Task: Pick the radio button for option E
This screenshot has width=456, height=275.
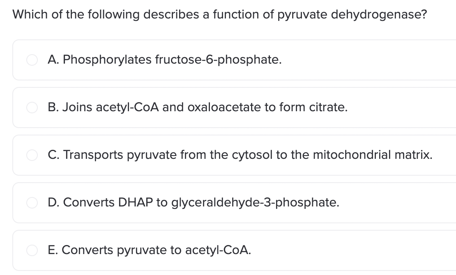Action: coord(32,250)
